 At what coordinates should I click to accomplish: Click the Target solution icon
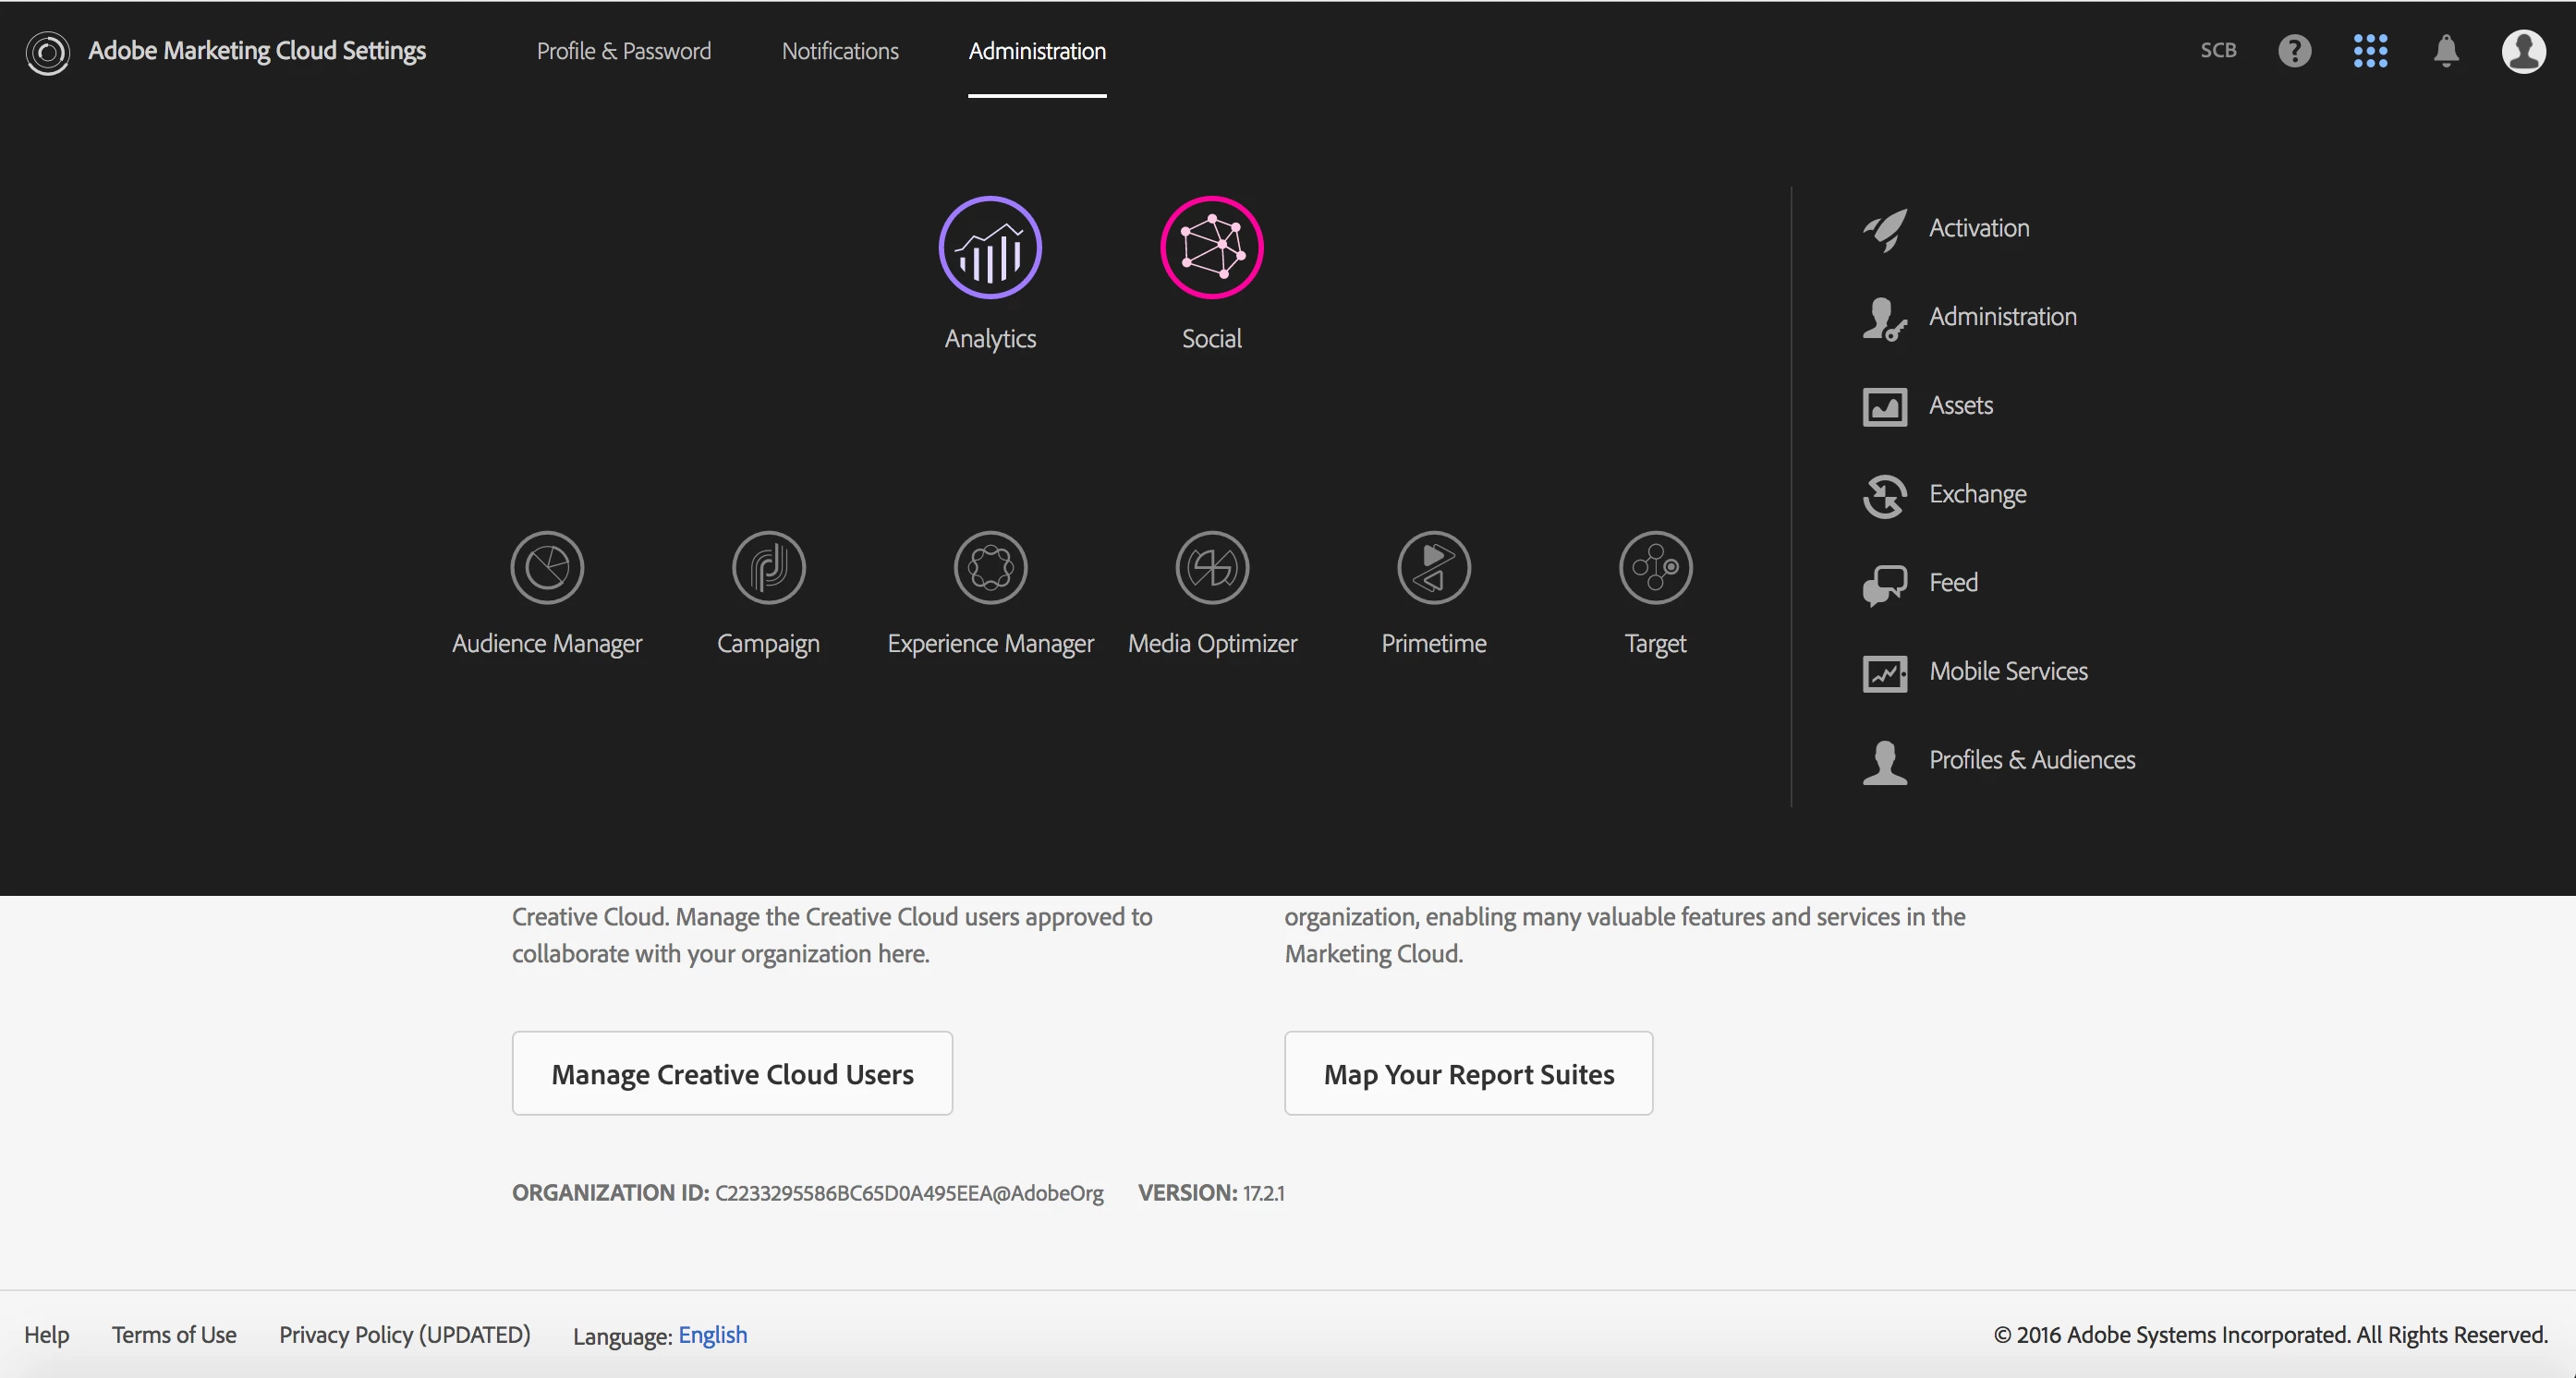click(x=1655, y=568)
